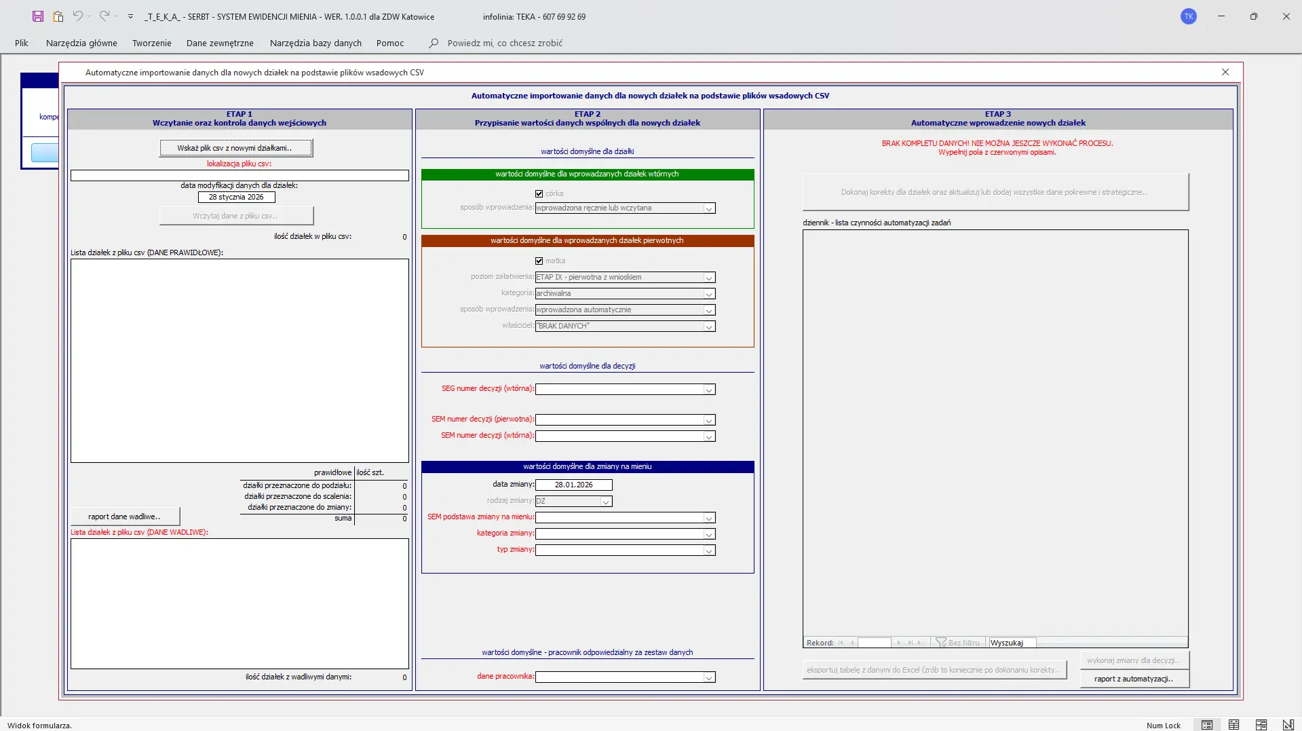The image size is (1302, 731).
Task: Click 'raport z automatyzacji..' button
Action: tap(1134, 679)
